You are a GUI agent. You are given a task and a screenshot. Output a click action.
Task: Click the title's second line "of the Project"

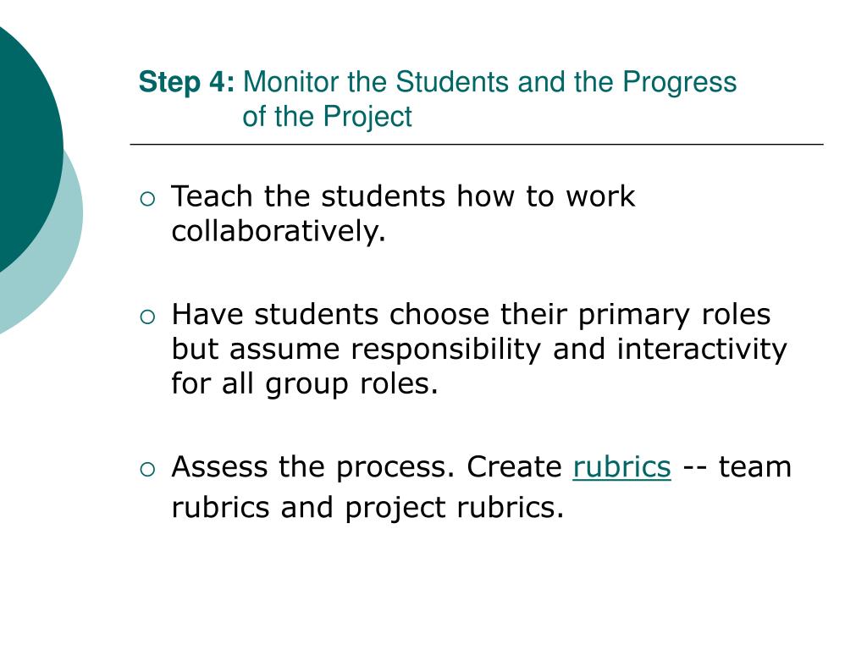tap(327, 116)
